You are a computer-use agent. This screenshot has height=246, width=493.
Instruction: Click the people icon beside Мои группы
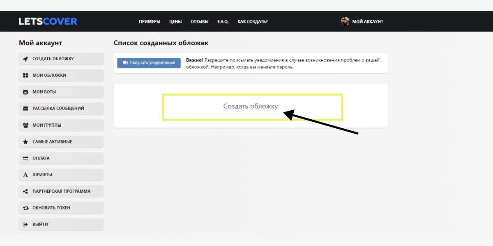point(25,125)
